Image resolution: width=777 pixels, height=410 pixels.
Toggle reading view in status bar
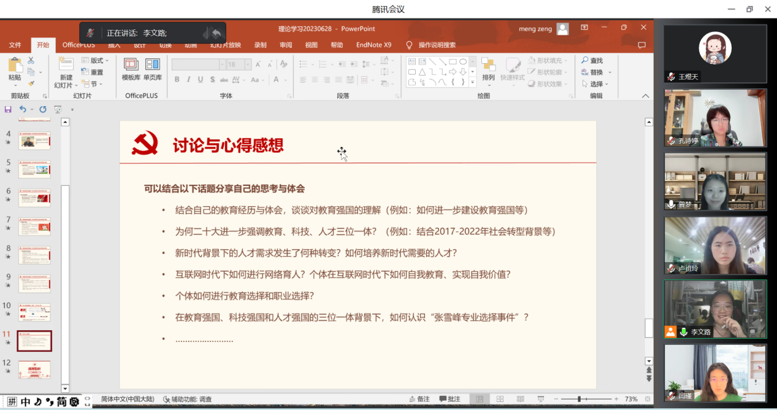click(519, 399)
